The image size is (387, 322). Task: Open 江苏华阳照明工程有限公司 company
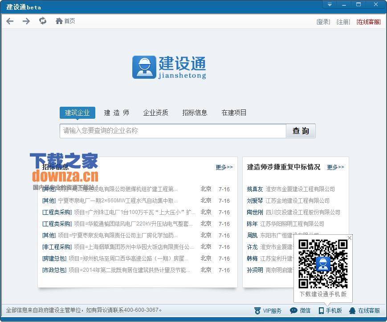pos(292,224)
